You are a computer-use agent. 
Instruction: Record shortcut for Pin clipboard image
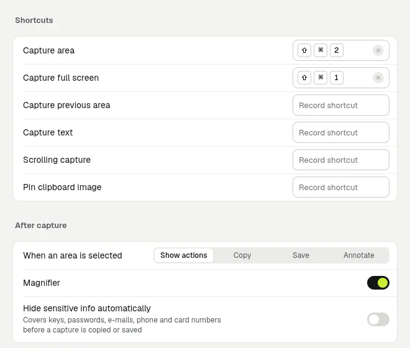(x=341, y=187)
